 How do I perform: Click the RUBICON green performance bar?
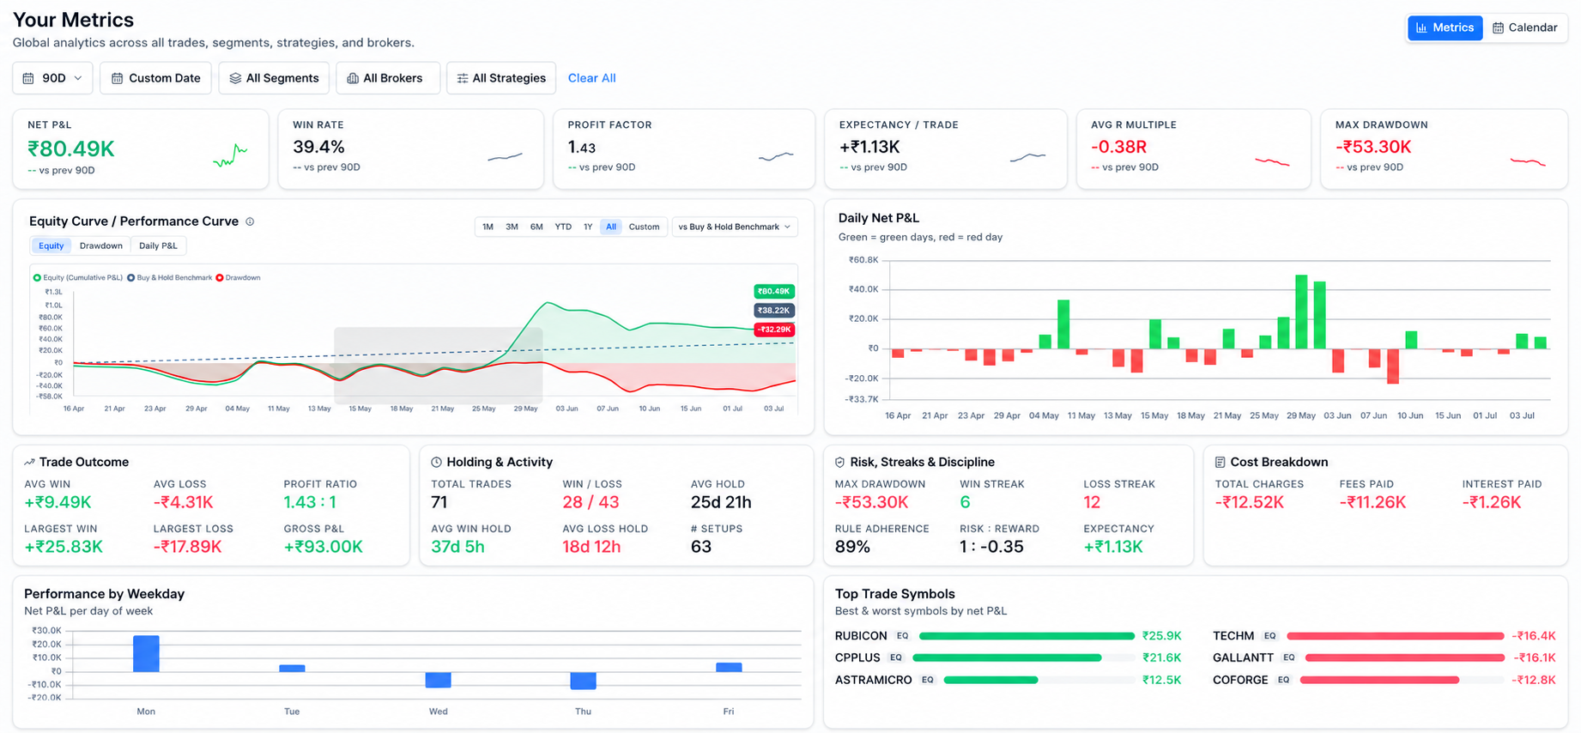point(1027,636)
